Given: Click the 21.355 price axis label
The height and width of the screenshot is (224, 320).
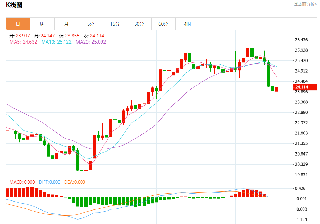Looking at the screenshot, I should [x=301, y=143].
